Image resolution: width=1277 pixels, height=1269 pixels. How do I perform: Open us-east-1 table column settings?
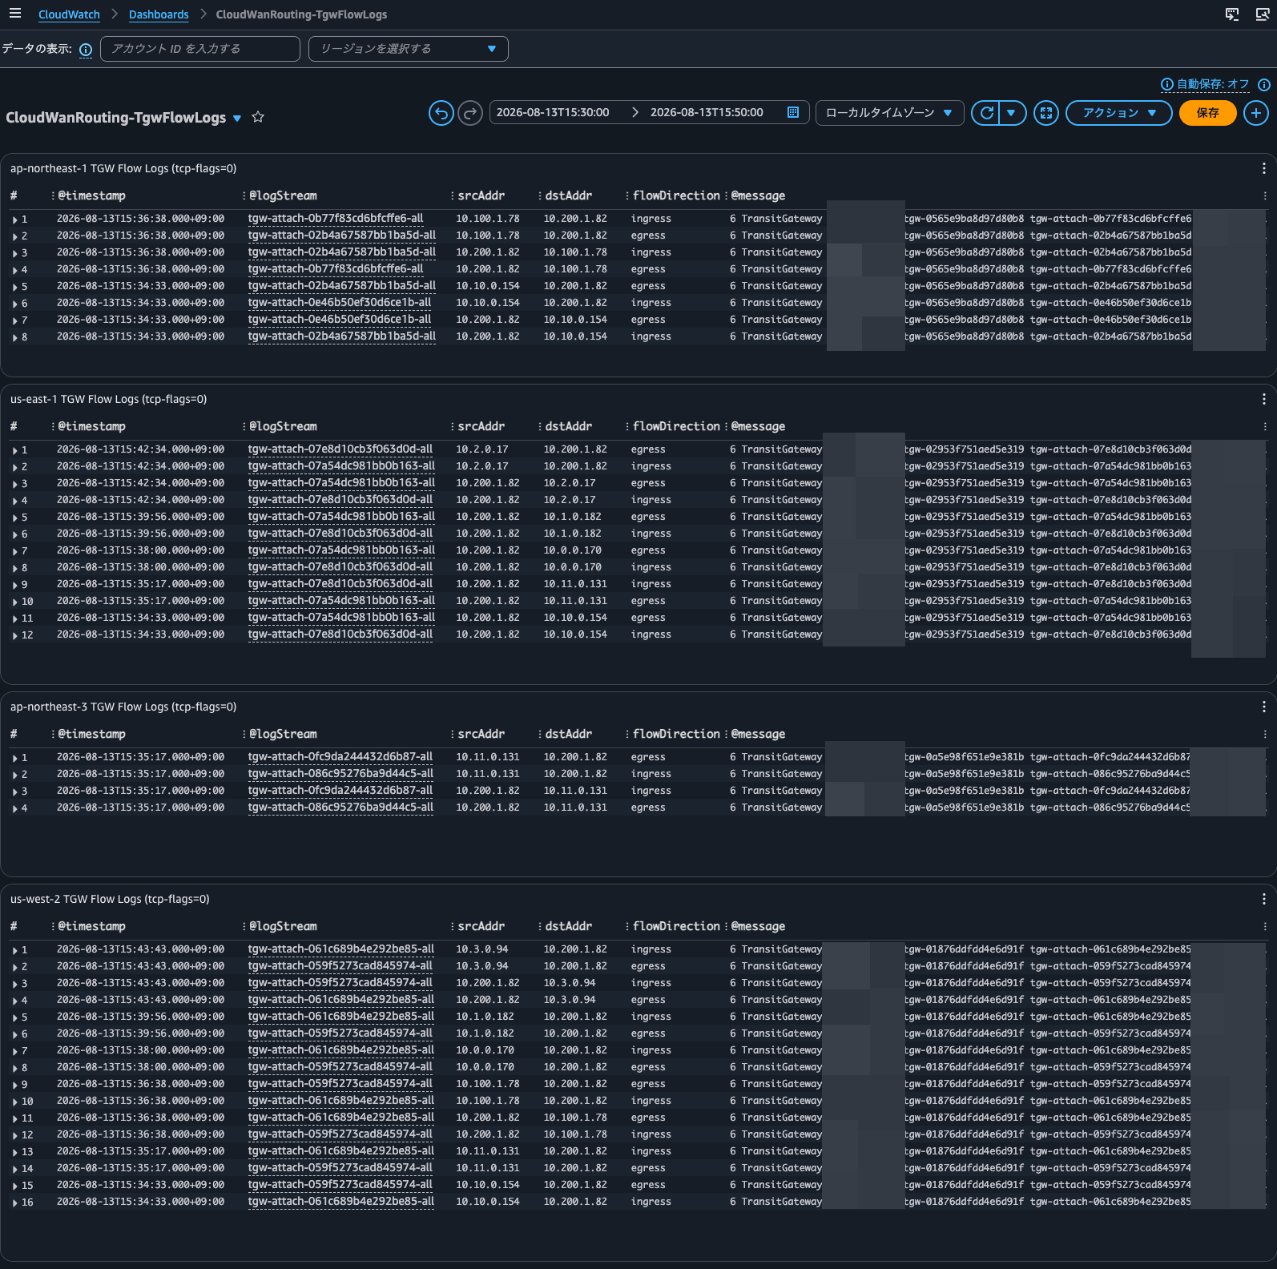coord(1265,427)
